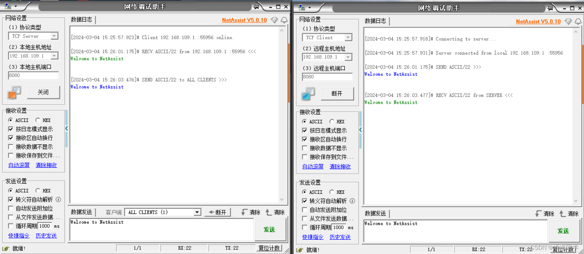Select the 数据发送 tab in server window

[82, 212]
